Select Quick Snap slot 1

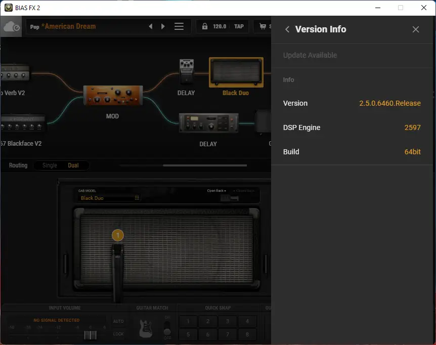click(188, 321)
